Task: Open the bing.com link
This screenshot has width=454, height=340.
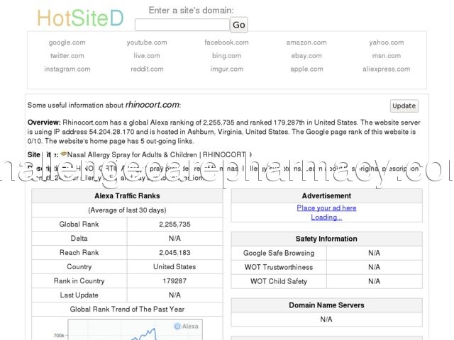Action: click(x=226, y=56)
